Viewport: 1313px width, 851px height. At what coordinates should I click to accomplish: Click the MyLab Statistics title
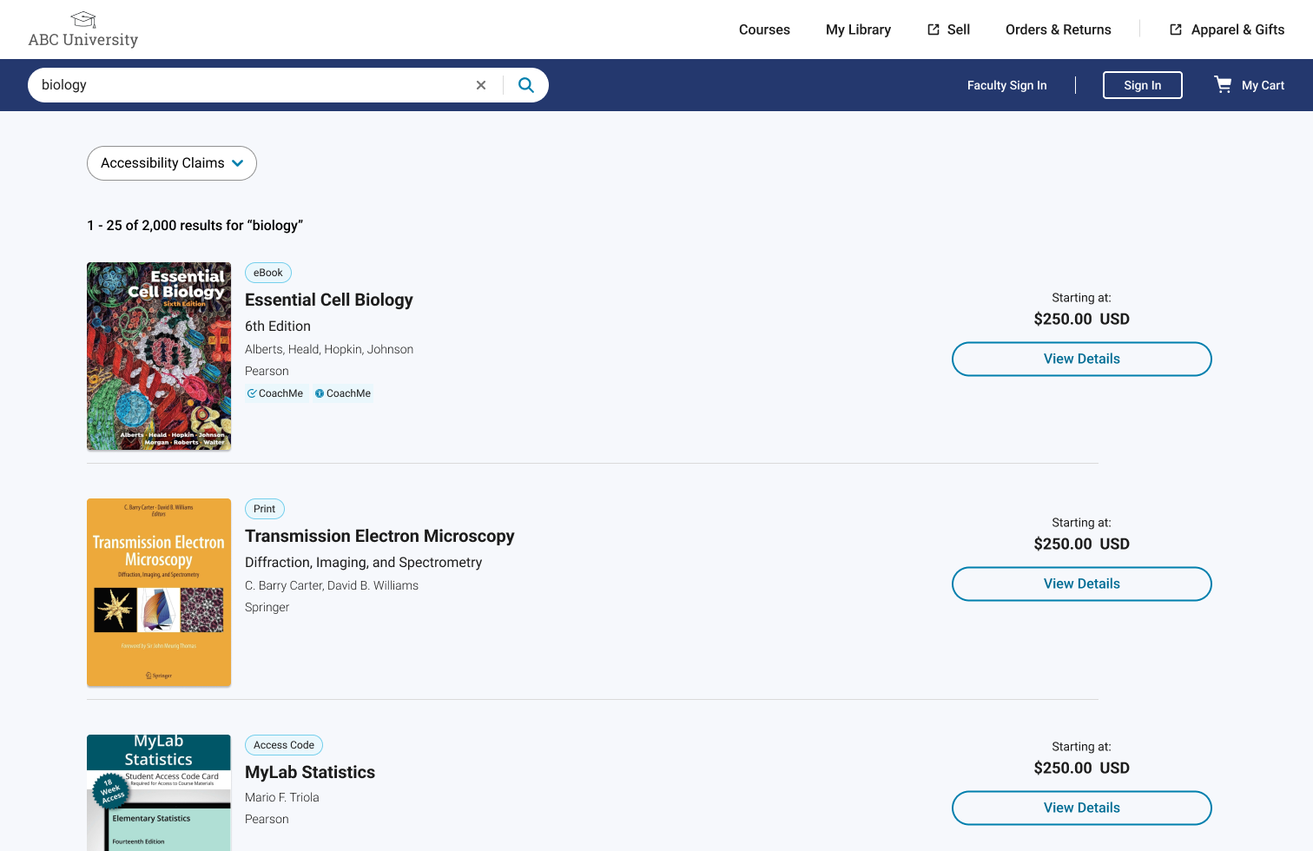310,772
